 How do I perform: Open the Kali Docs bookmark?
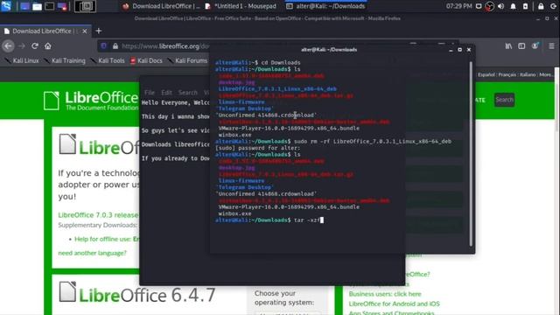[x=146, y=60]
